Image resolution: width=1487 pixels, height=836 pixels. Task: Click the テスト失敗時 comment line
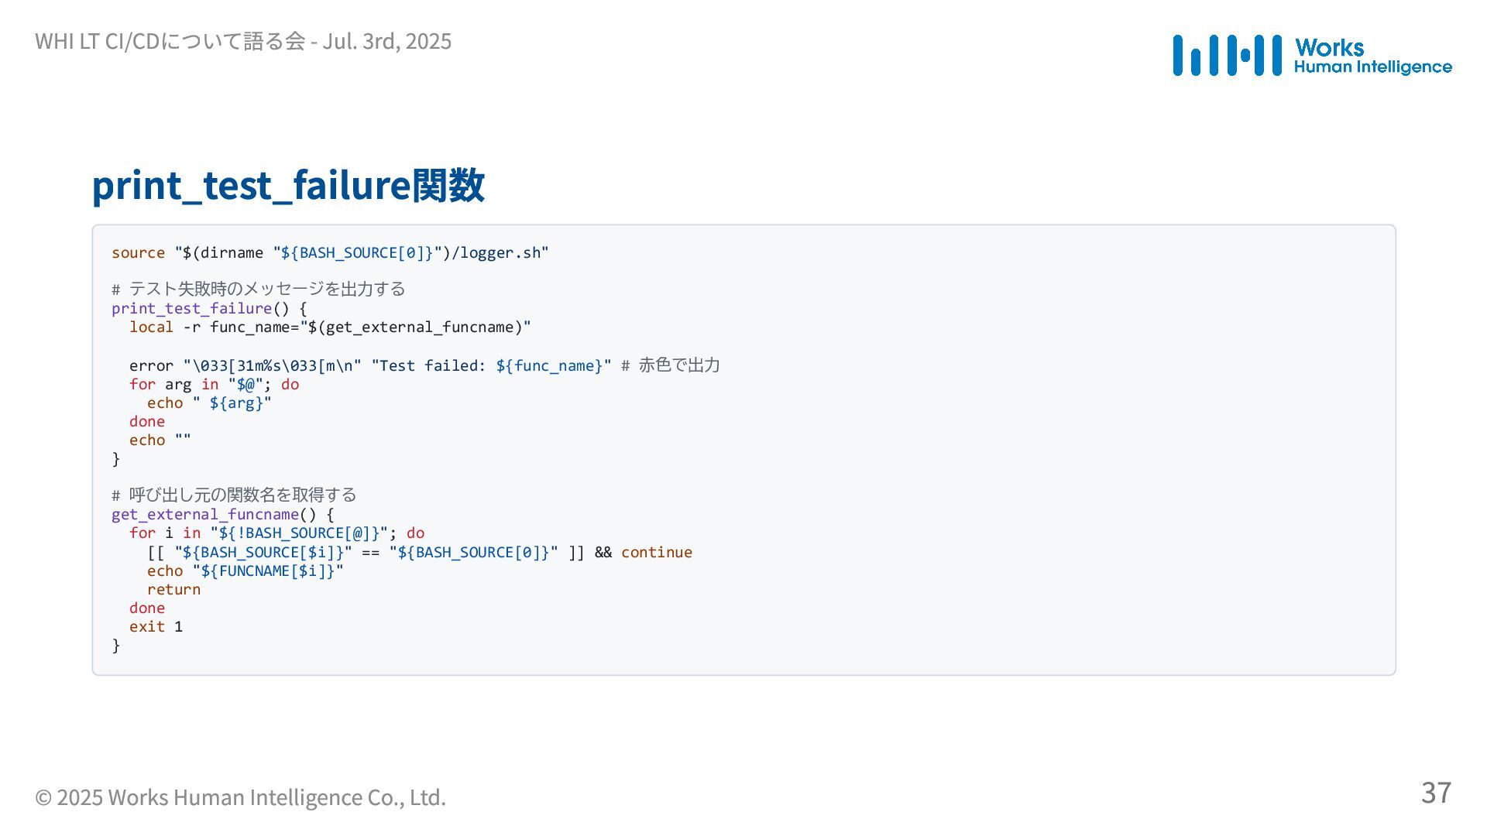258,289
